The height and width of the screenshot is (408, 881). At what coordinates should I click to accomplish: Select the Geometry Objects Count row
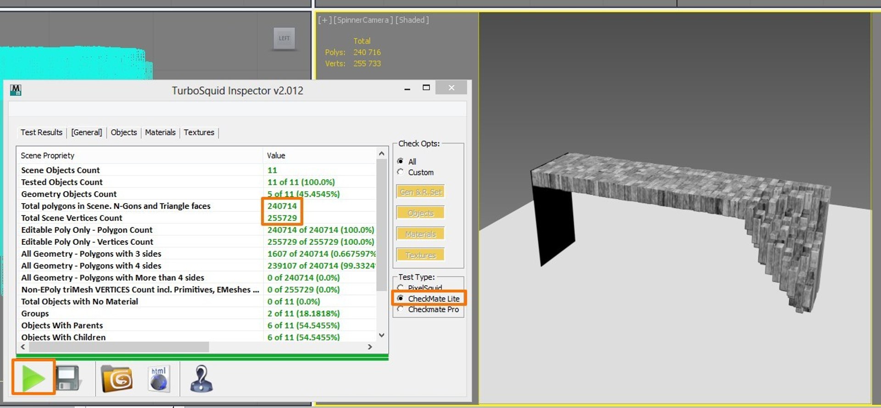click(x=196, y=194)
